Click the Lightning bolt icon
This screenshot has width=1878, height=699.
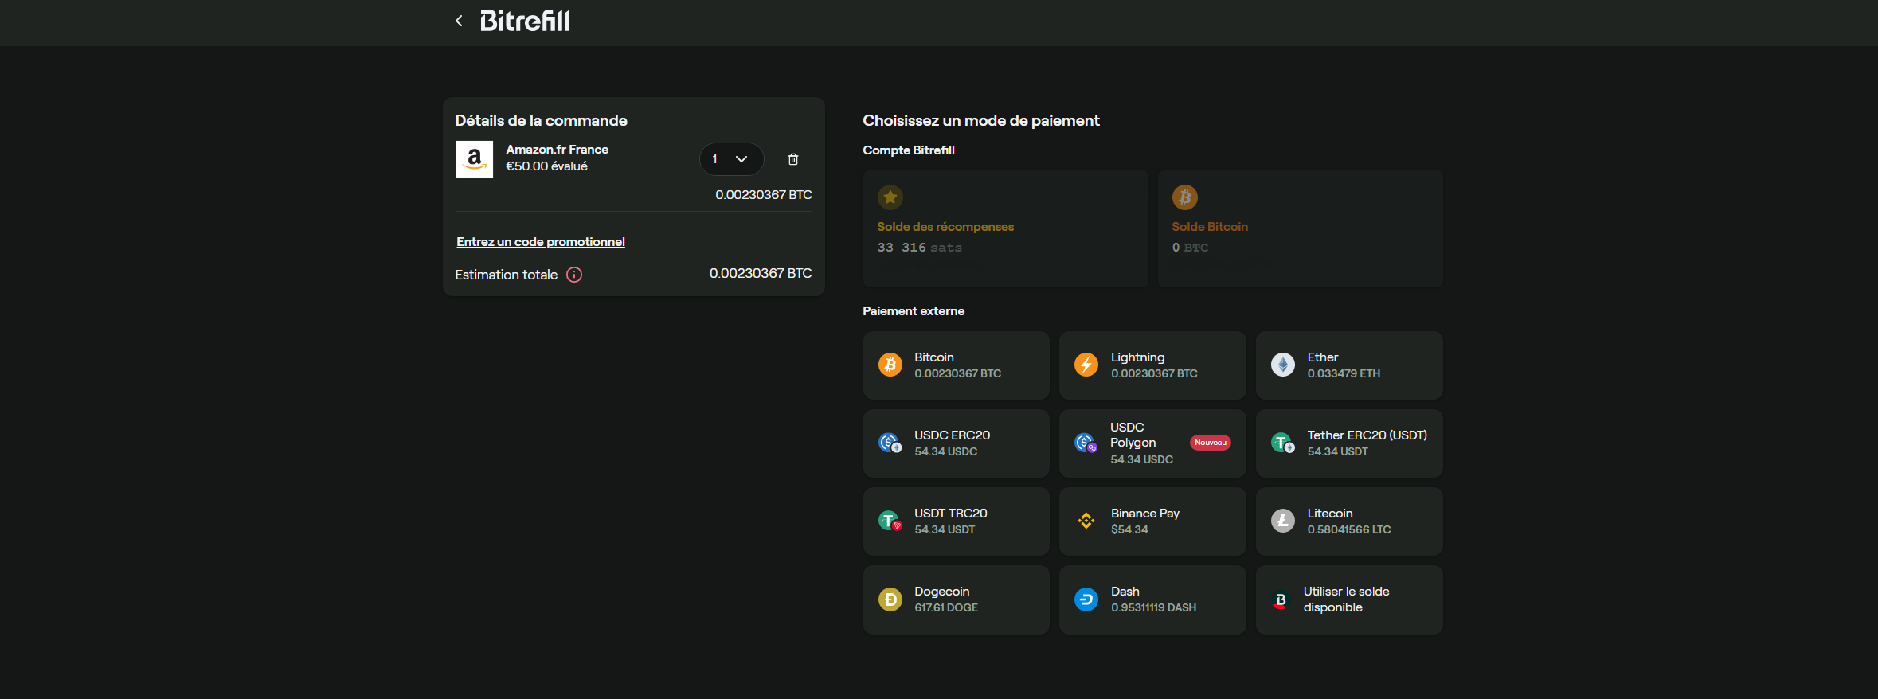1086,365
